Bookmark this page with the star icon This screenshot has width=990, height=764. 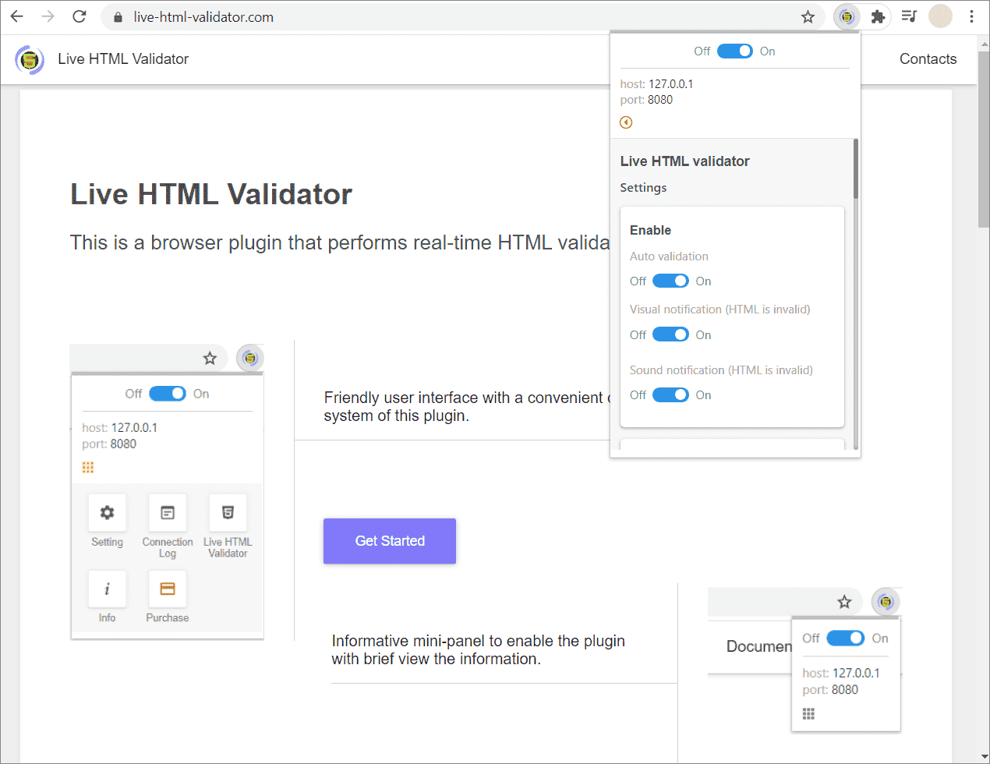click(808, 16)
